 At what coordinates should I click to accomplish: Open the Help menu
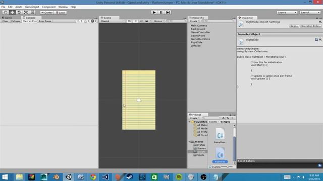point(73,7)
